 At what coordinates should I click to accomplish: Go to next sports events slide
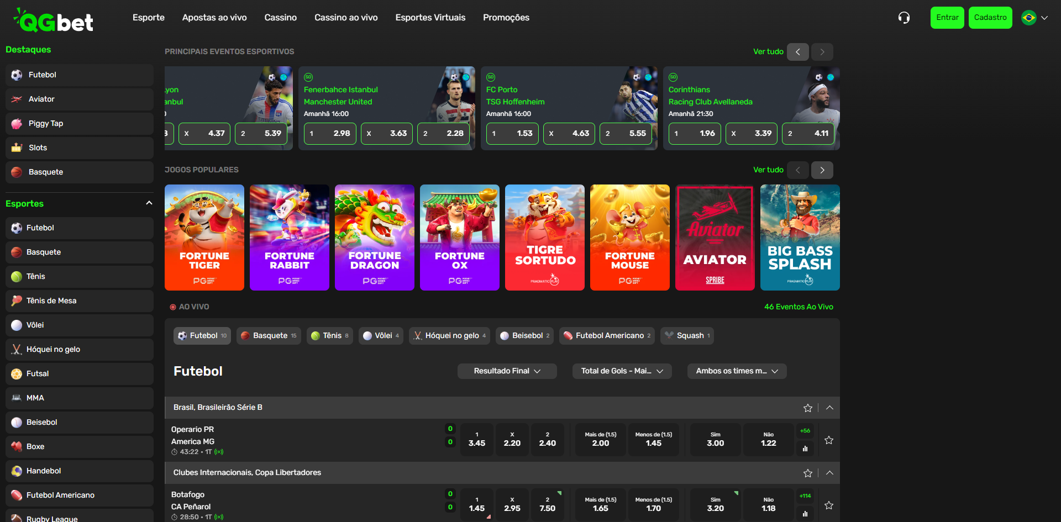pos(822,52)
